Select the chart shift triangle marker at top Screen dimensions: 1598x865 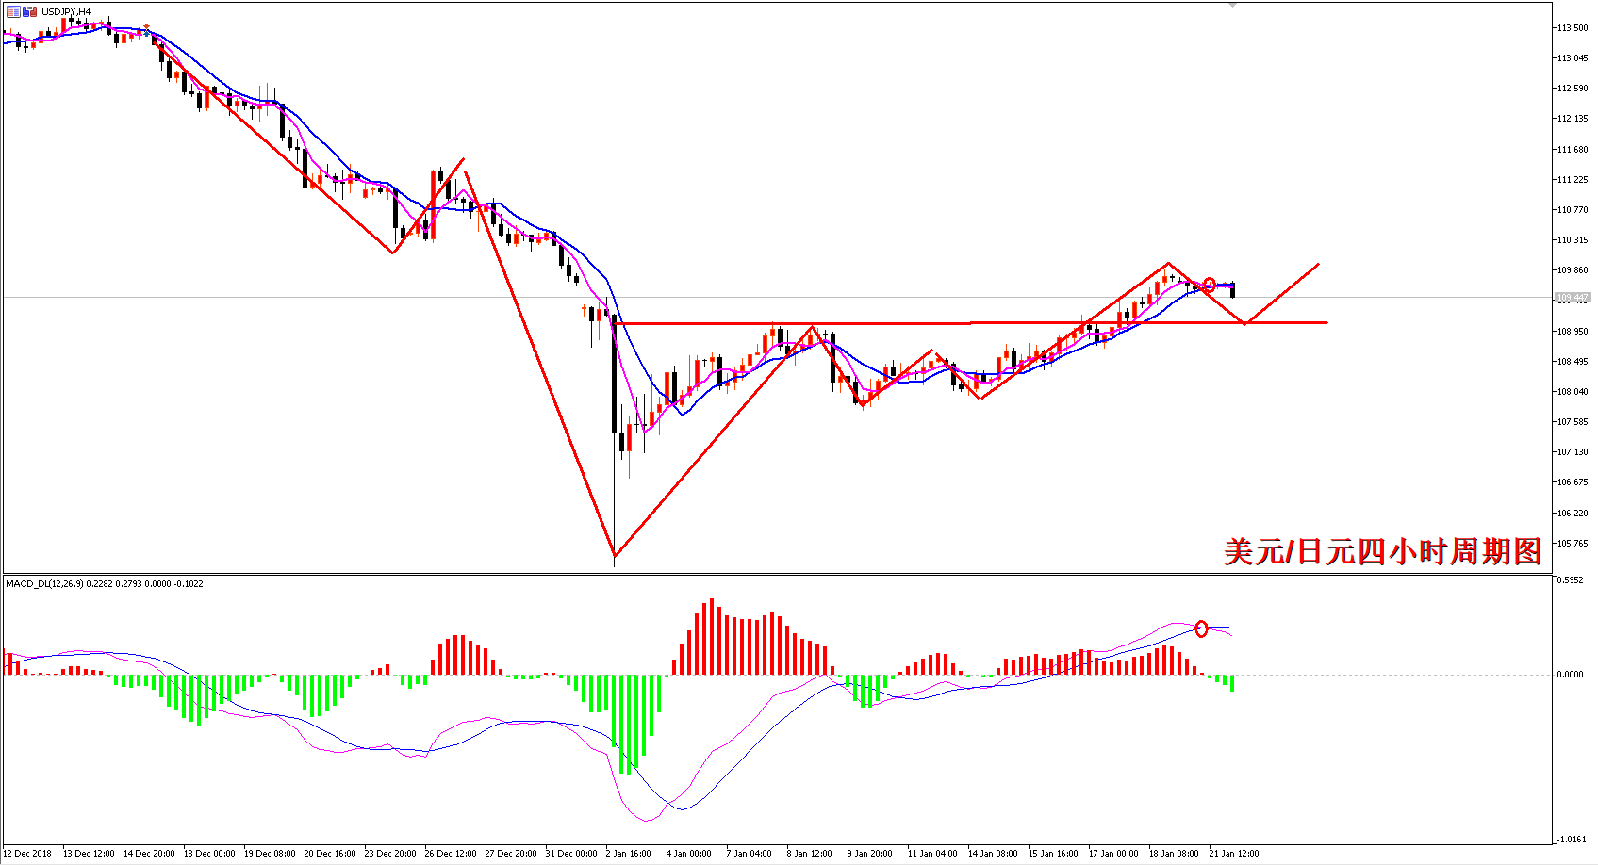[1232, 5]
